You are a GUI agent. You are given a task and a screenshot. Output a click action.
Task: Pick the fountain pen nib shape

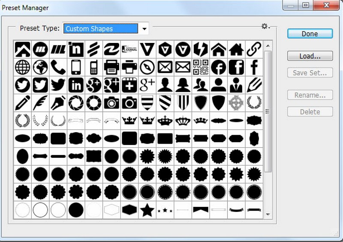pyautogui.click(x=58, y=103)
